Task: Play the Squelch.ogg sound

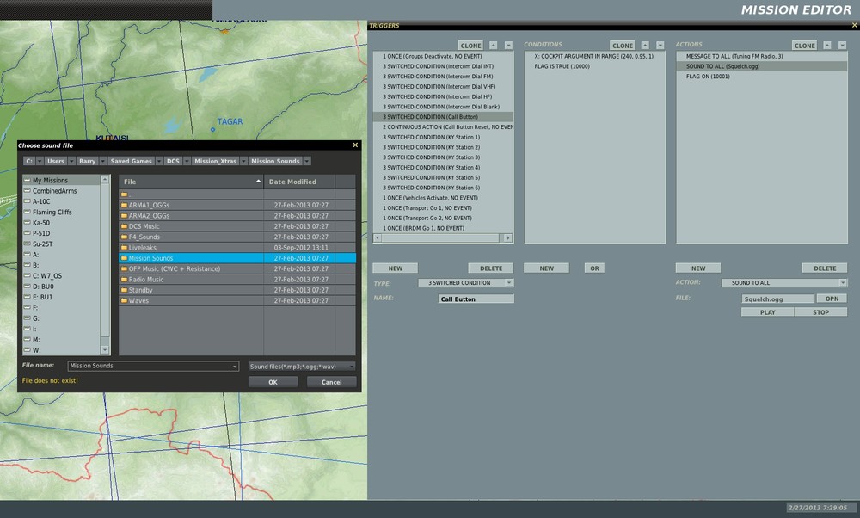Action: [x=767, y=312]
